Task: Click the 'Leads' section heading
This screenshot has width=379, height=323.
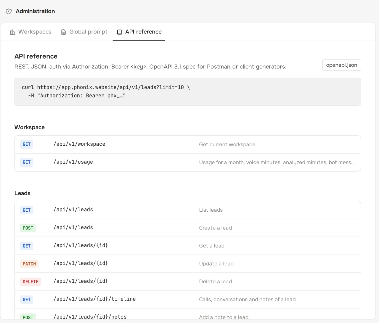Action: coord(23,193)
